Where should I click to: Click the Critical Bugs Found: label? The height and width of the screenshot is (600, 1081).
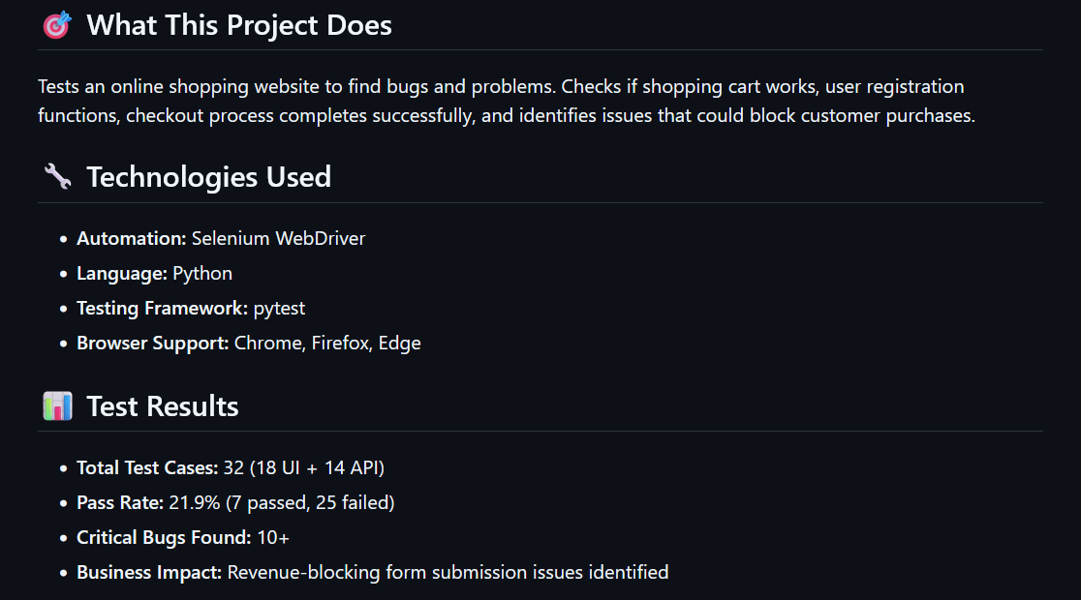(164, 537)
